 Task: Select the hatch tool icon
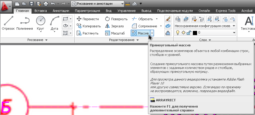[x=65, y=33]
